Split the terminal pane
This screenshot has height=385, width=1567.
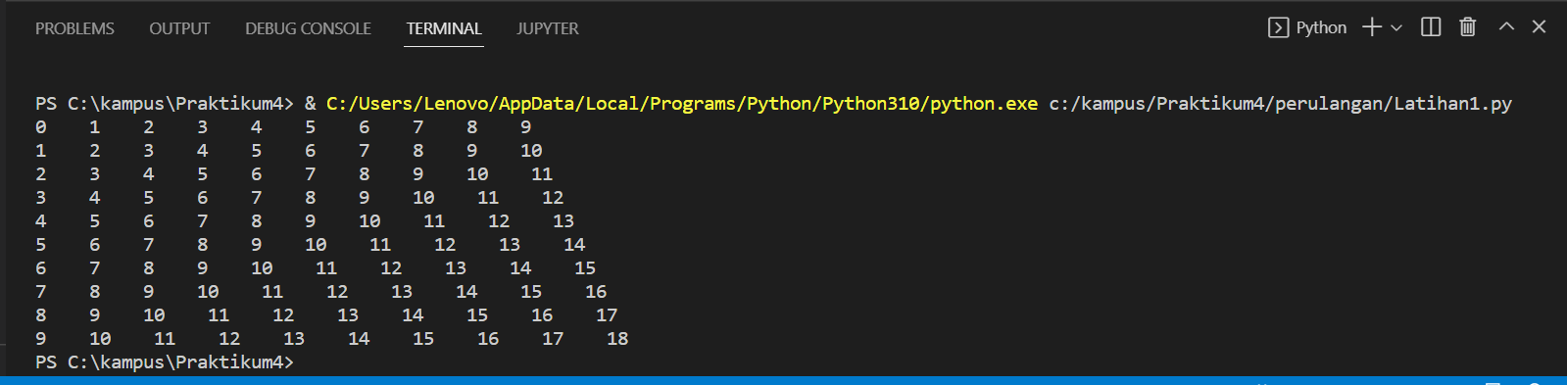tap(1431, 27)
